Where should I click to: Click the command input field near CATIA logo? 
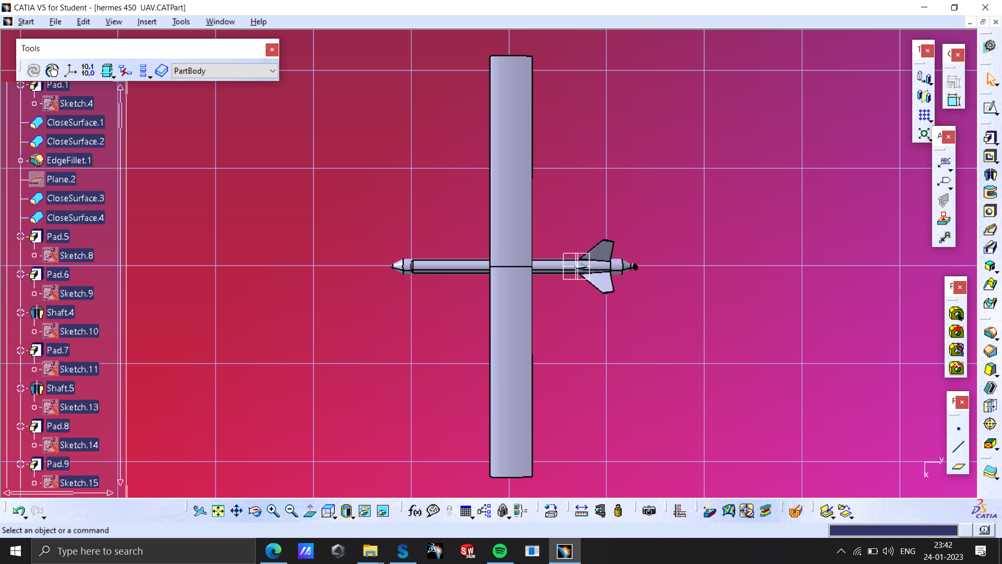[x=892, y=530]
